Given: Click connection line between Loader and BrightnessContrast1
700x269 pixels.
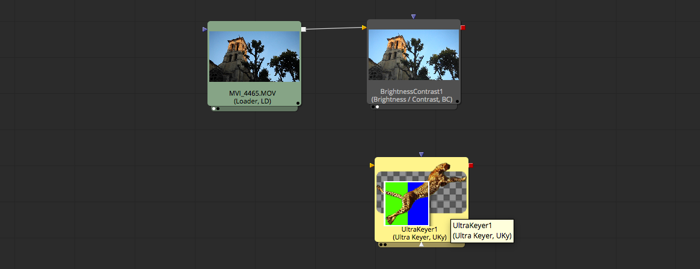Looking at the screenshot, I should point(334,28).
